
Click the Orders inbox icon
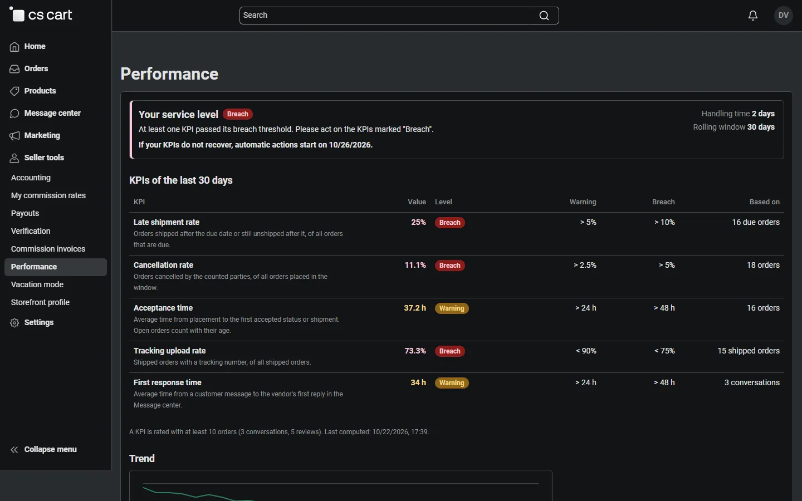pyautogui.click(x=14, y=69)
